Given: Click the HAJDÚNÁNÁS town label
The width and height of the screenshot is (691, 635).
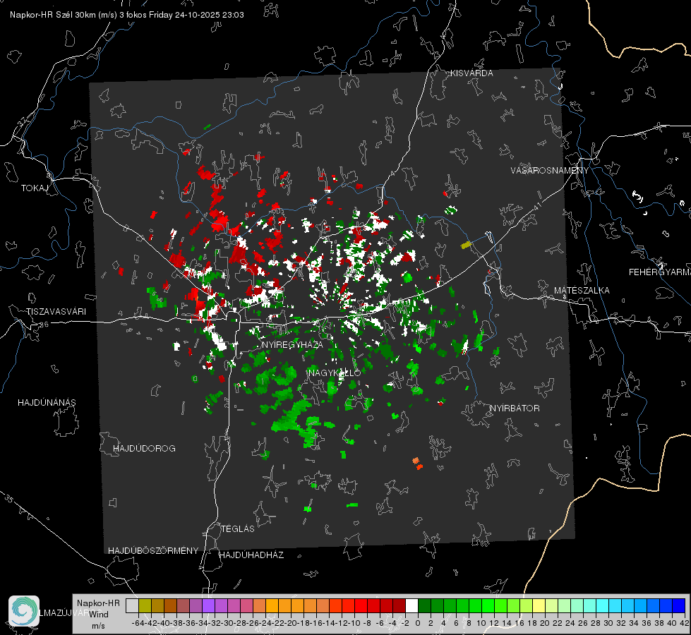Looking at the screenshot, I should 47,402.
